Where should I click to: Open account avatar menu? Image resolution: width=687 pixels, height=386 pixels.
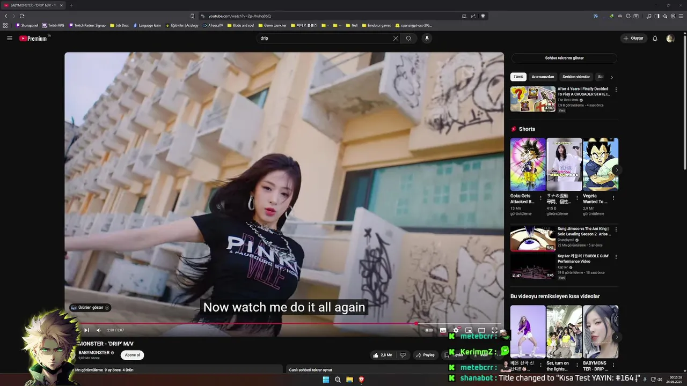click(x=670, y=38)
